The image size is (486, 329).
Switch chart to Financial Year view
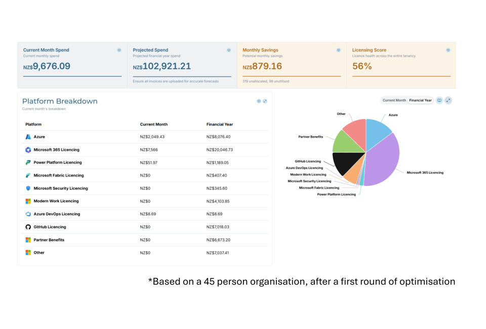coord(420,100)
